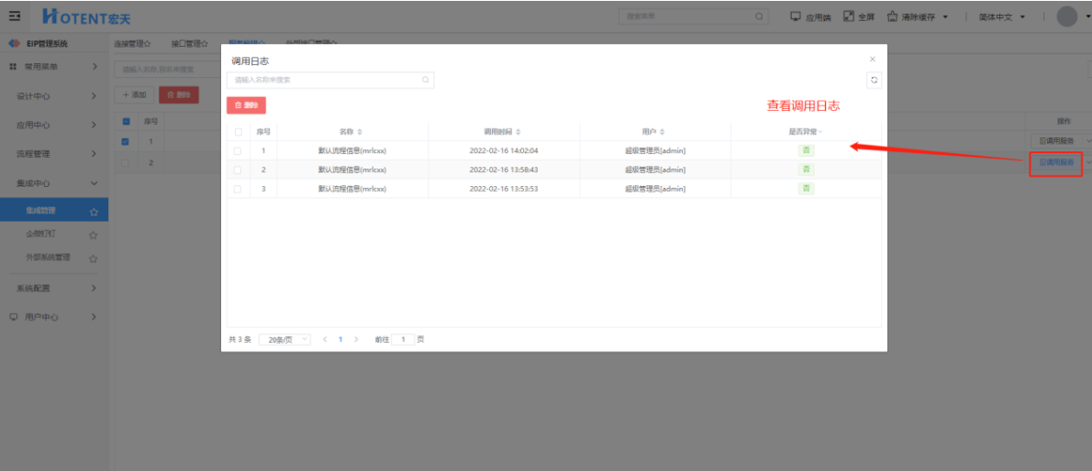Click background 删除 button next to 添加
This screenshot has width=1092, height=471.
pos(178,94)
